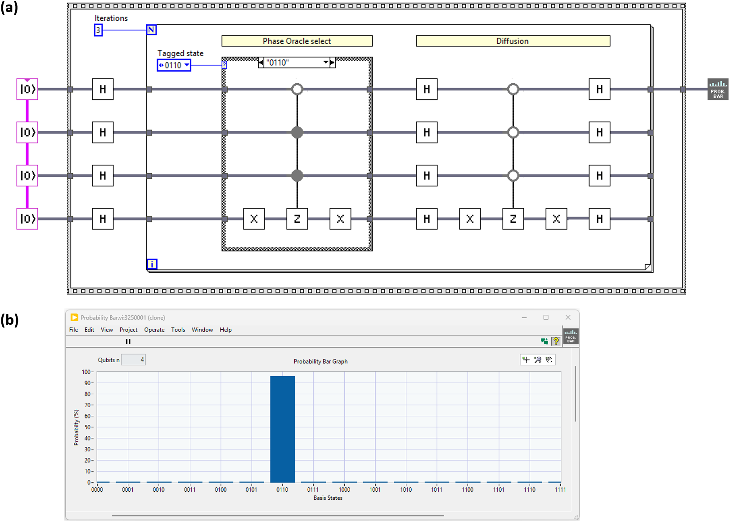The image size is (729, 521).
Task: Pause execution of Probability Bar VI
Action: tap(128, 341)
